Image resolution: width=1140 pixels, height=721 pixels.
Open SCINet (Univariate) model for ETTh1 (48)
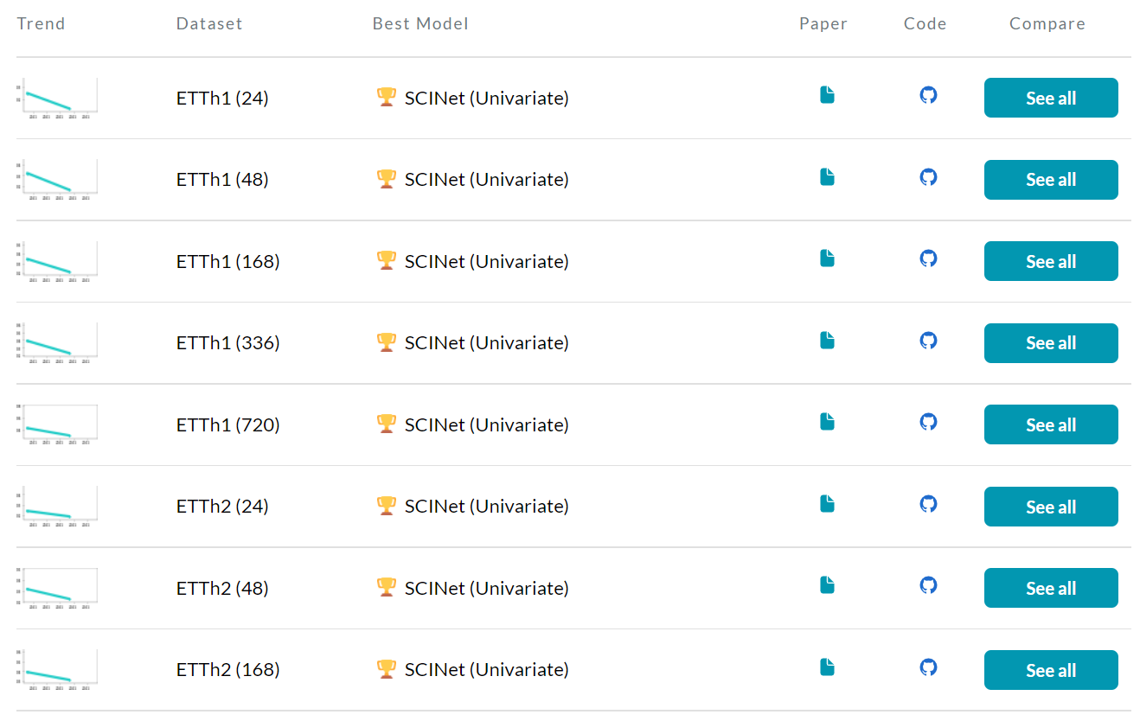tap(487, 180)
